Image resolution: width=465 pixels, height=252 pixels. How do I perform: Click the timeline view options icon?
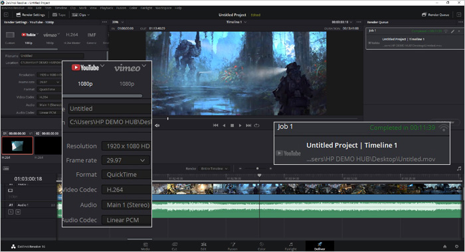(6, 168)
